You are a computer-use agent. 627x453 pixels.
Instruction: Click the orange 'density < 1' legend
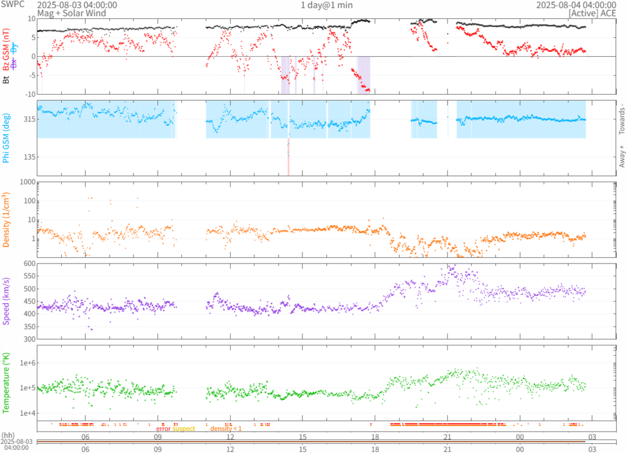click(x=226, y=429)
